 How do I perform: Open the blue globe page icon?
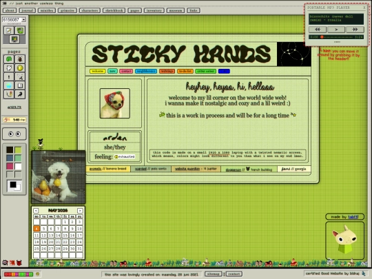[x=9, y=85]
